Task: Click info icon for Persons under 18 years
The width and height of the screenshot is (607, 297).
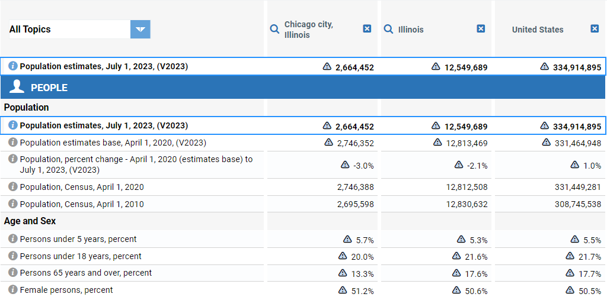Action: pos(12,256)
